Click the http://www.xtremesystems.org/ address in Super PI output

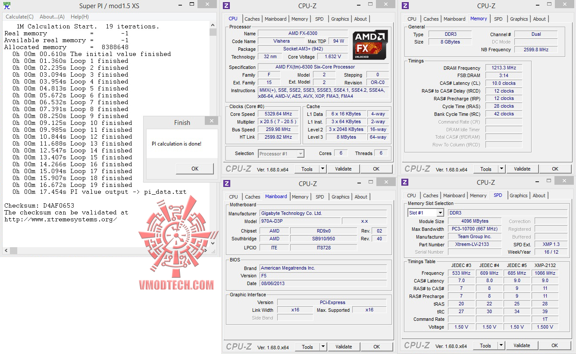(x=61, y=219)
